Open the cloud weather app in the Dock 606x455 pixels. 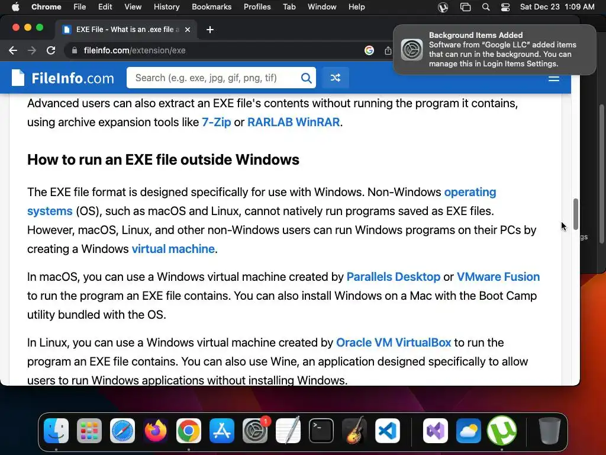[x=469, y=431]
